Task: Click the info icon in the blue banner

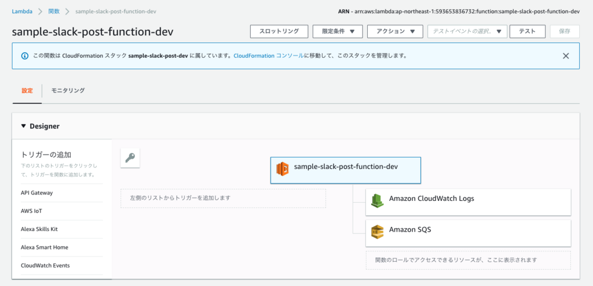Action: (x=24, y=56)
